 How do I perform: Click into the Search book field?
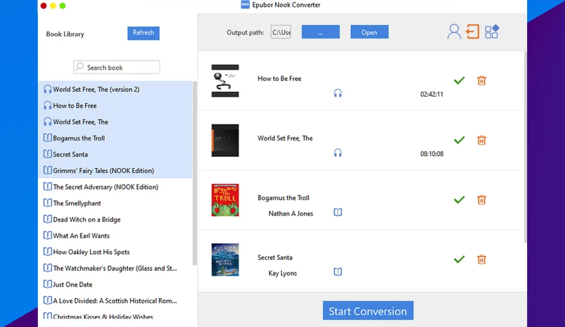[117, 67]
